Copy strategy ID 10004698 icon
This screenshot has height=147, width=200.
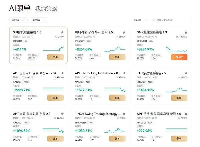coord(32,77)
